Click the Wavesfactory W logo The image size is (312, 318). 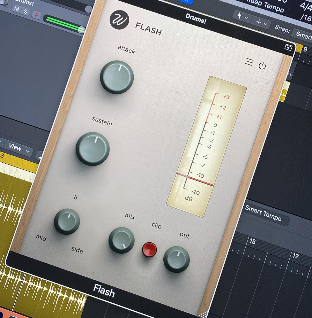click(x=119, y=20)
